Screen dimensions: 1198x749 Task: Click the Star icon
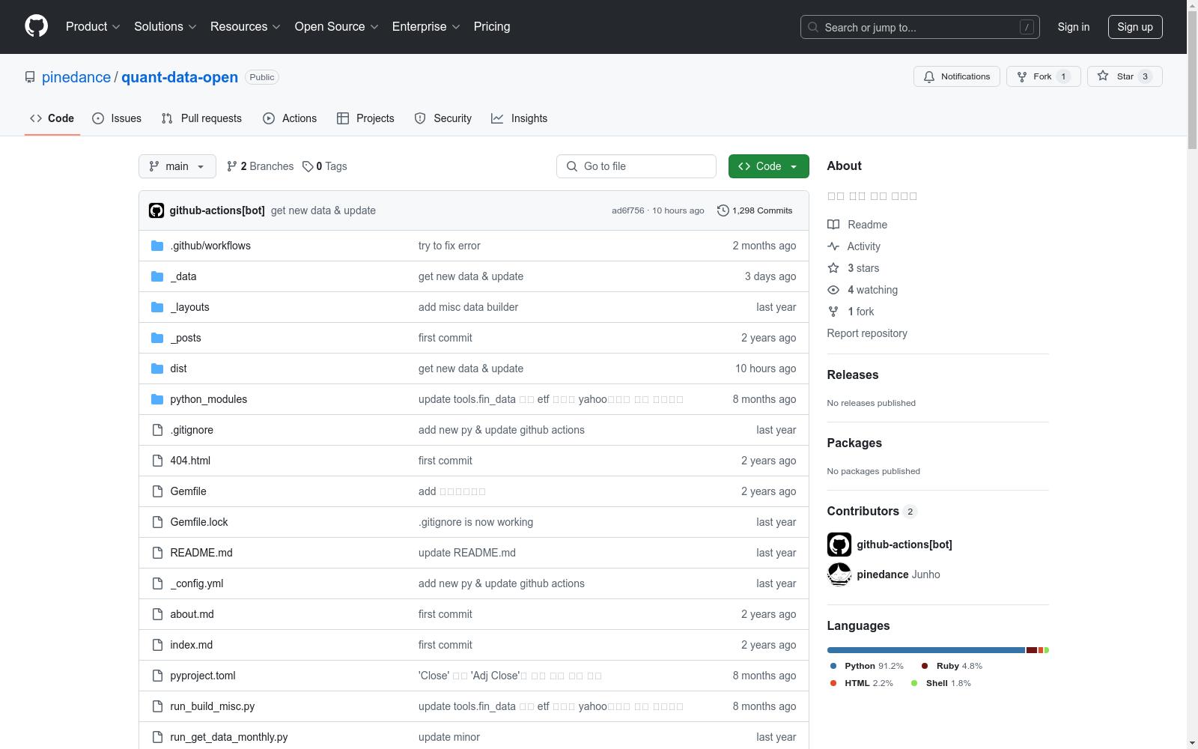tap(1103, 76)
